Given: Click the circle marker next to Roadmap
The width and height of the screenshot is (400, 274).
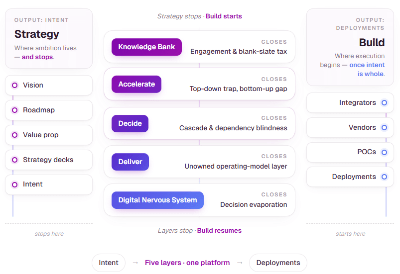Looking at the screenshot, I should click(14, 110).
